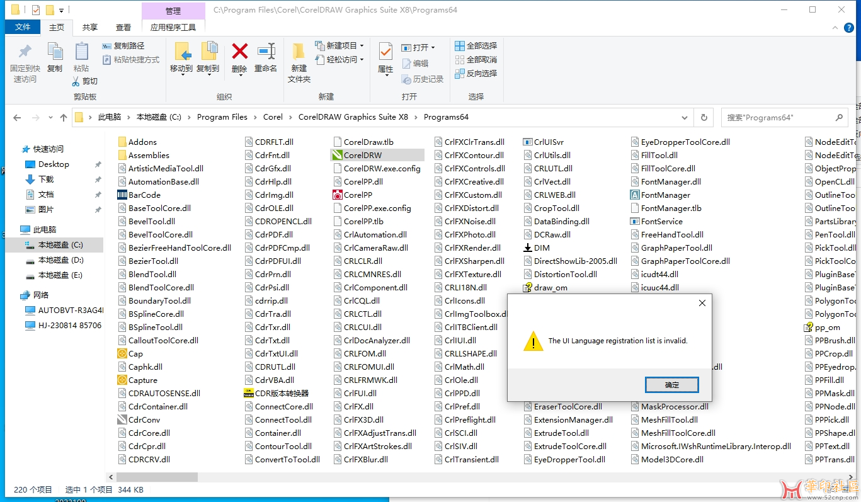Click the 复制到 icon
The height and width of the screenshot is (502, 861).
tap(208, 52)
